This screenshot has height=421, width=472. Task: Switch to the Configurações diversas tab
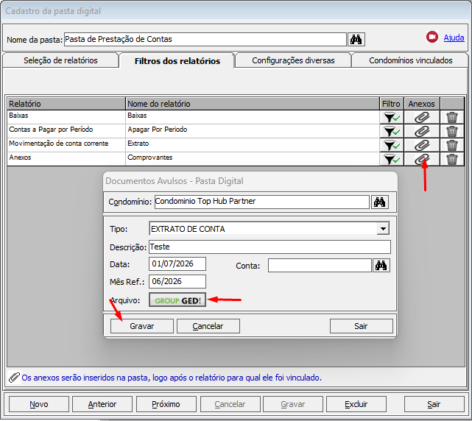pyautogui.click(x=293, y=60)
